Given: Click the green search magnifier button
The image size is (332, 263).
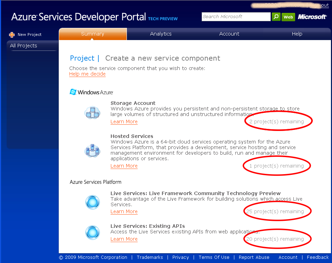Looking at the screenshot, I should (x=276, y=17).
